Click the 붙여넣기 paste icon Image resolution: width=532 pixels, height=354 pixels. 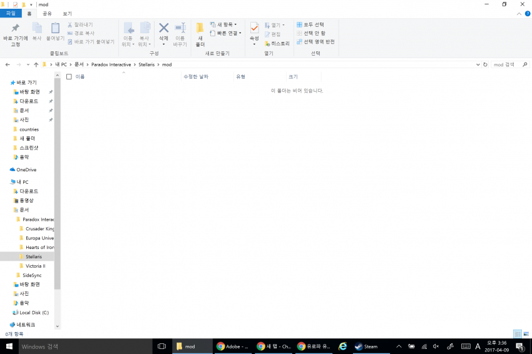tap(55, 29)
